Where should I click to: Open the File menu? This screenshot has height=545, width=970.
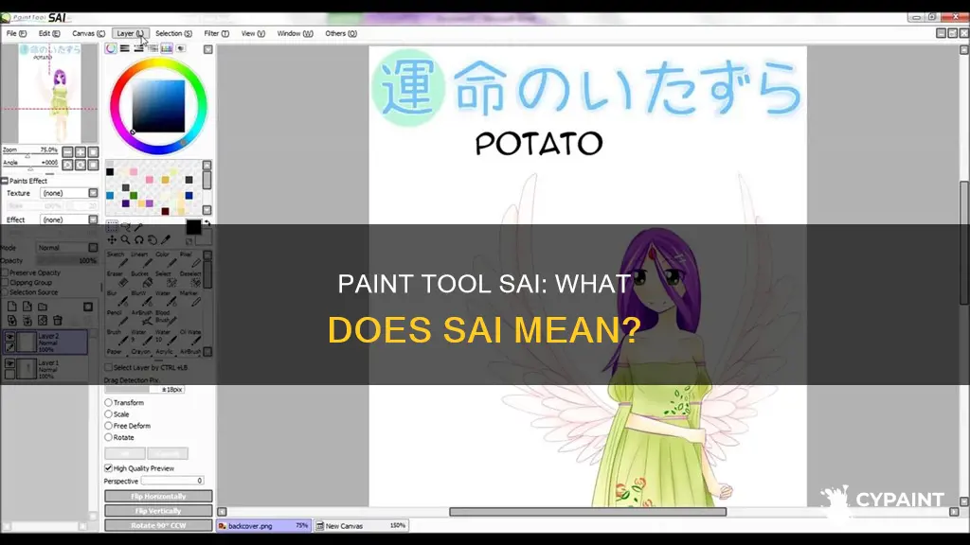(16, 33)
